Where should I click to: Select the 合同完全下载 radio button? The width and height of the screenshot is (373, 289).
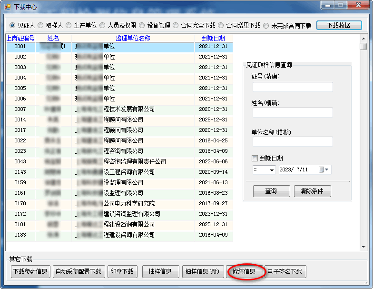(x=176, y=25)
